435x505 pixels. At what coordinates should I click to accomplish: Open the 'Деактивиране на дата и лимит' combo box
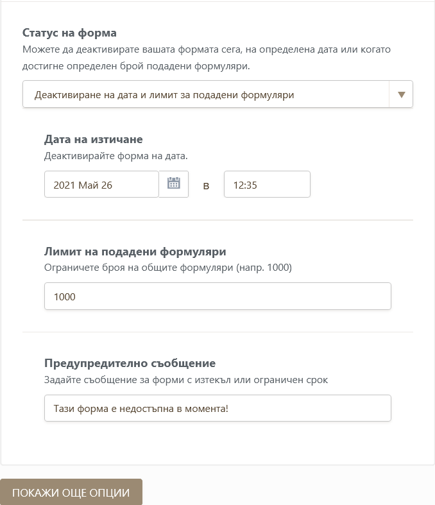coord(205,94)
